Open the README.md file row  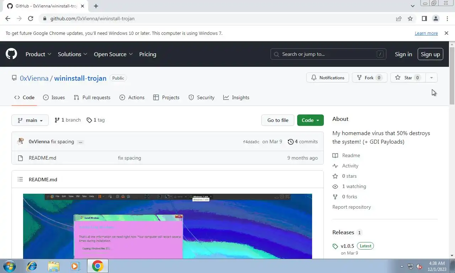coord(167,158)
